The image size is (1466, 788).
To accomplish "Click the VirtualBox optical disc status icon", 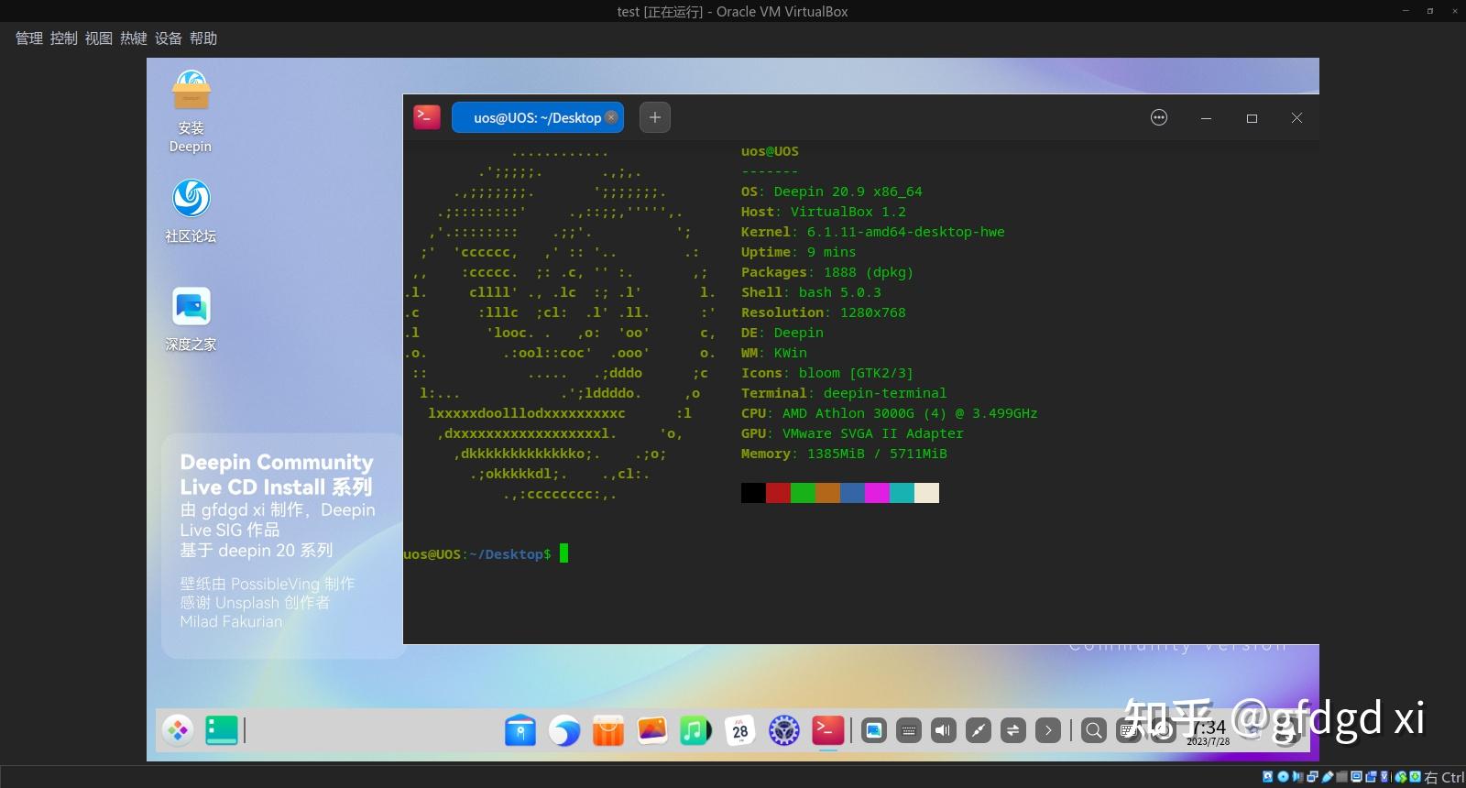I will 1283,777.
